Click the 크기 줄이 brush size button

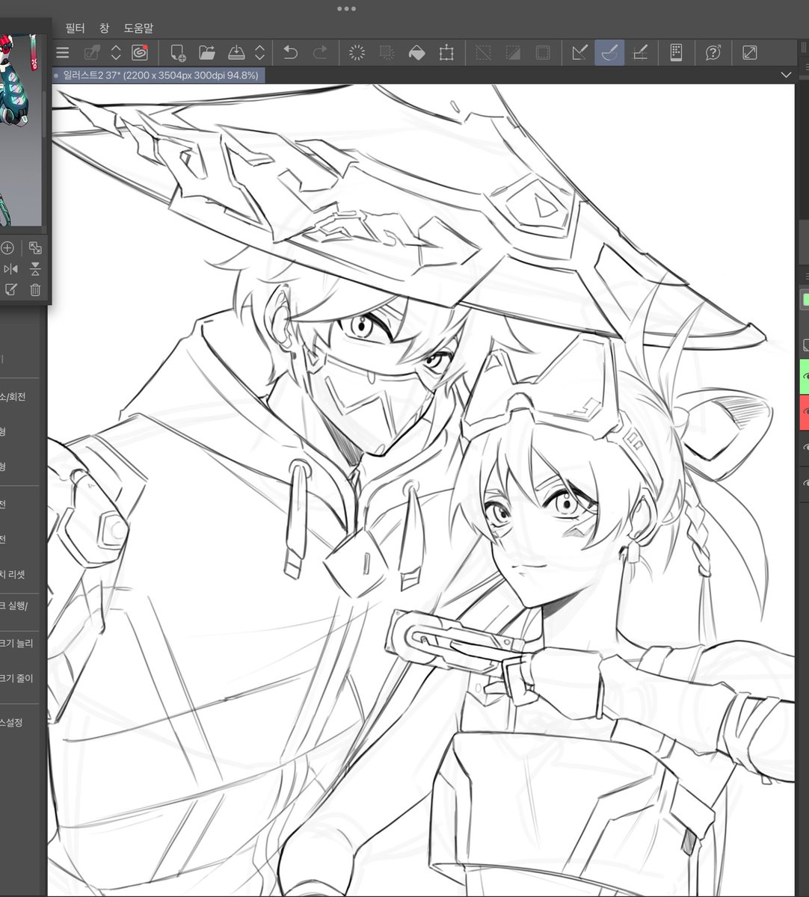(16, 679)
